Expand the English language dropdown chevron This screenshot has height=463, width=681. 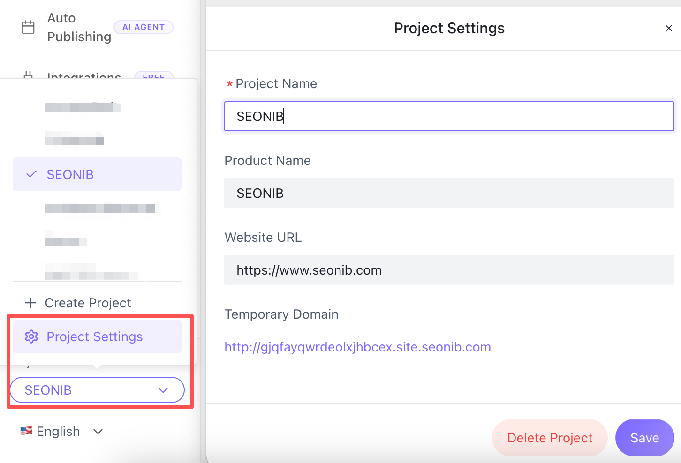point(98,432)
